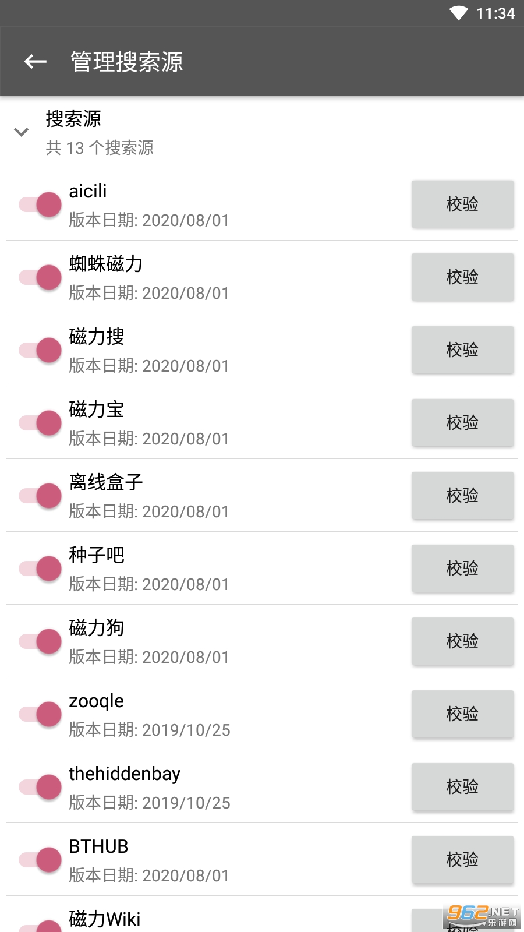Select the 磁力Wiki list entry
This screenshot has width=524, height=932.
(x=105, y=919)
